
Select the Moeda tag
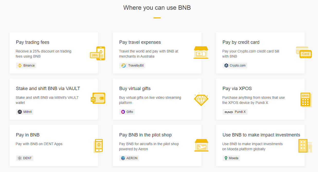[231, 158]
